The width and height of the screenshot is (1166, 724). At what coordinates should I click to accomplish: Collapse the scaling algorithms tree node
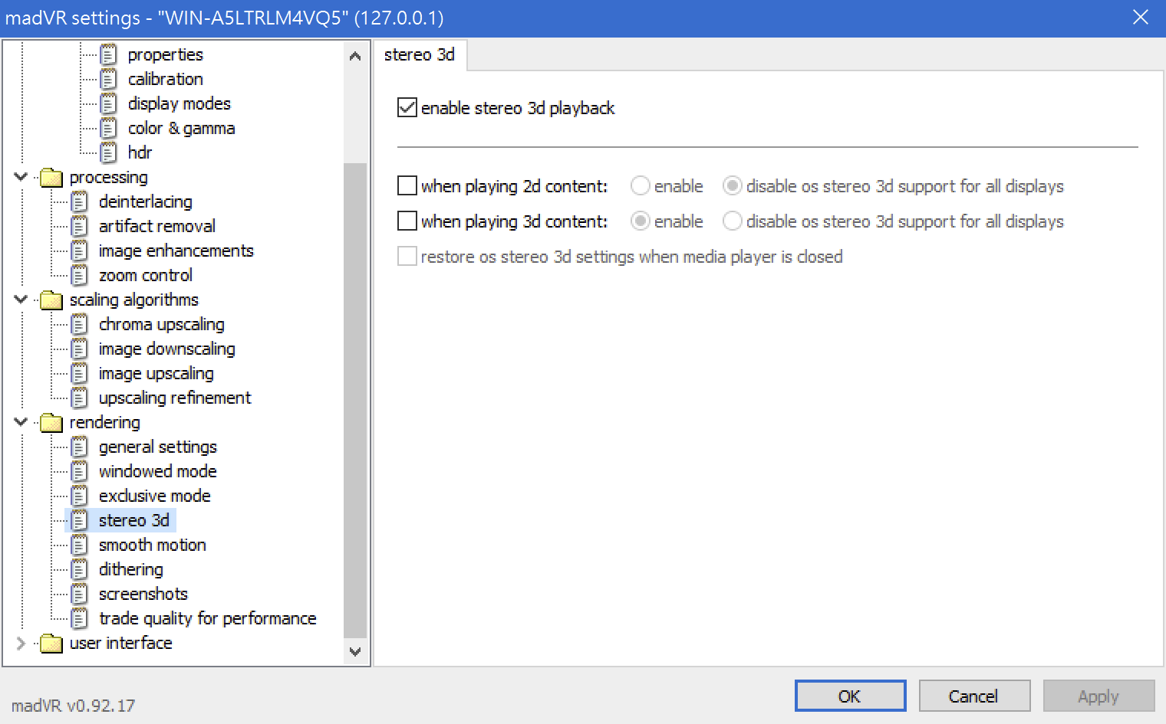point(21,300)
